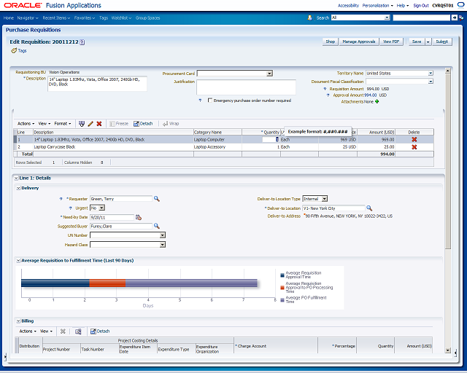Open Document Fiscal Classification dropdown
Screen dimensions: 467x373
pos(431,82)
